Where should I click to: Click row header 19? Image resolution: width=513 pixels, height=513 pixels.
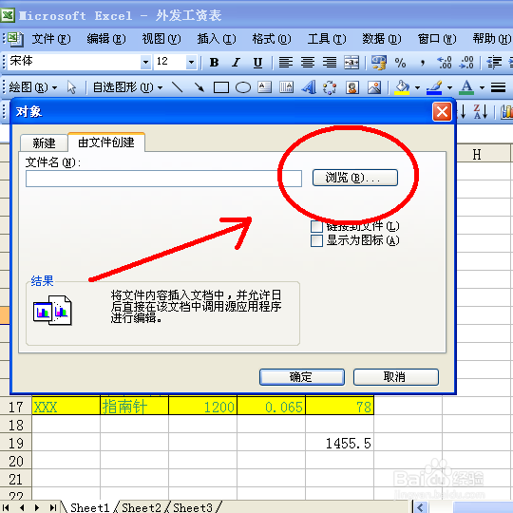click(16, 444)
